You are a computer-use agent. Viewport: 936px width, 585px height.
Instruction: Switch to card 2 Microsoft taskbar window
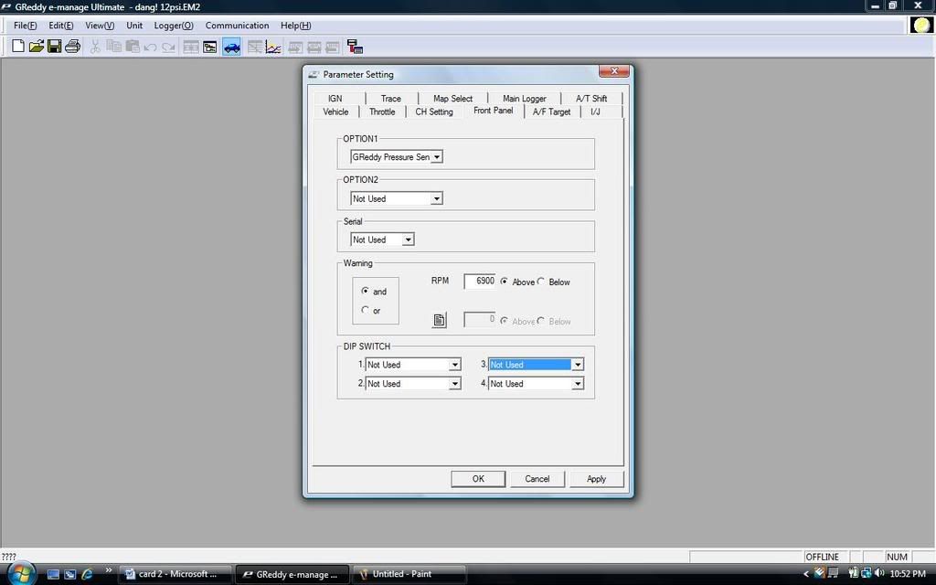click(175, 574)
